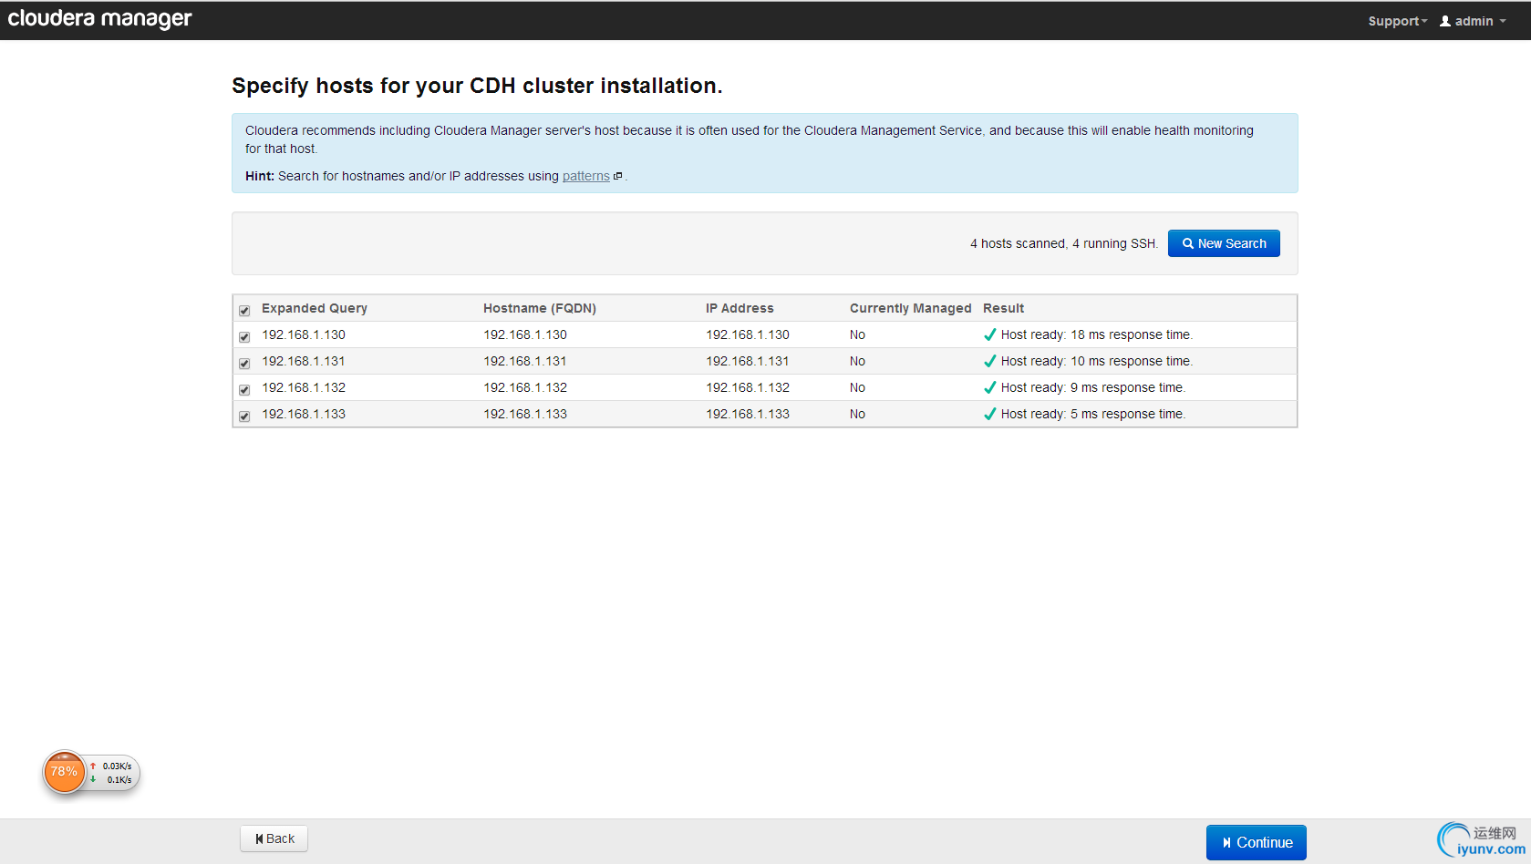This screenshot has width=1531, height=864.
Task: Proceed with the Continue button
Action: click(x=1257, y=842)
